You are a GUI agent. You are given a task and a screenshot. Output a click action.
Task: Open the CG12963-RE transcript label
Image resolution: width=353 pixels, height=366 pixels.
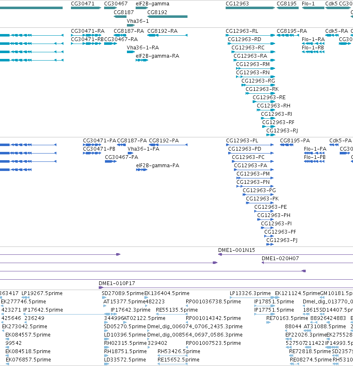(269, 98)
